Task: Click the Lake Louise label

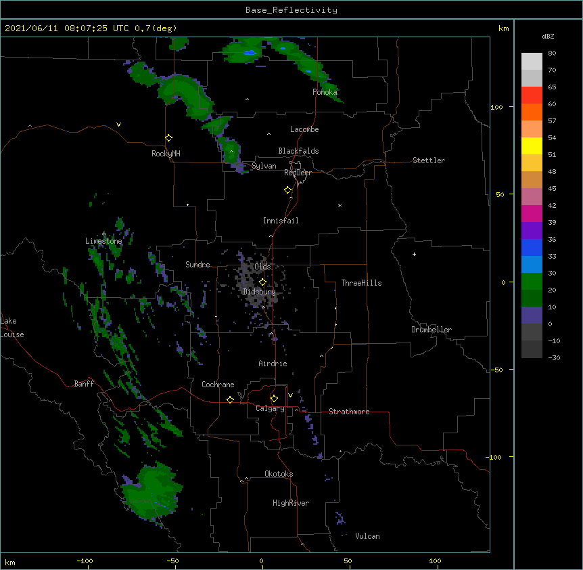Action: coord(12,328)
